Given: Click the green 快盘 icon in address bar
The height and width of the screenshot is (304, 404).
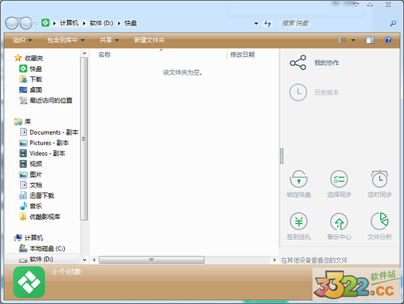Looking at the screenshot, I should [45, 23].
